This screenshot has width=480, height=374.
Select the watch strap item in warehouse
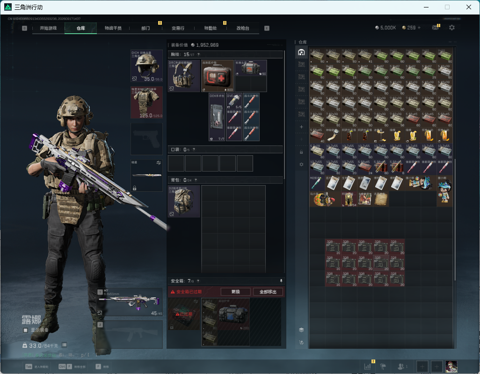tap(333, 135)
